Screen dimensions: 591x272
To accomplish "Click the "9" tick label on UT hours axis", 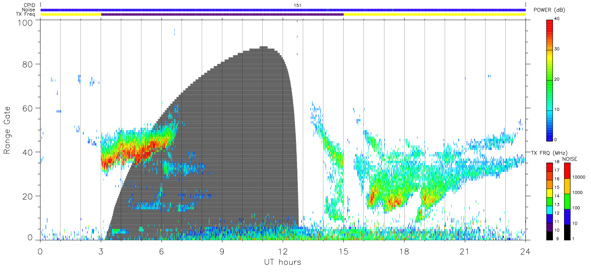I will [x=222, y=251].
